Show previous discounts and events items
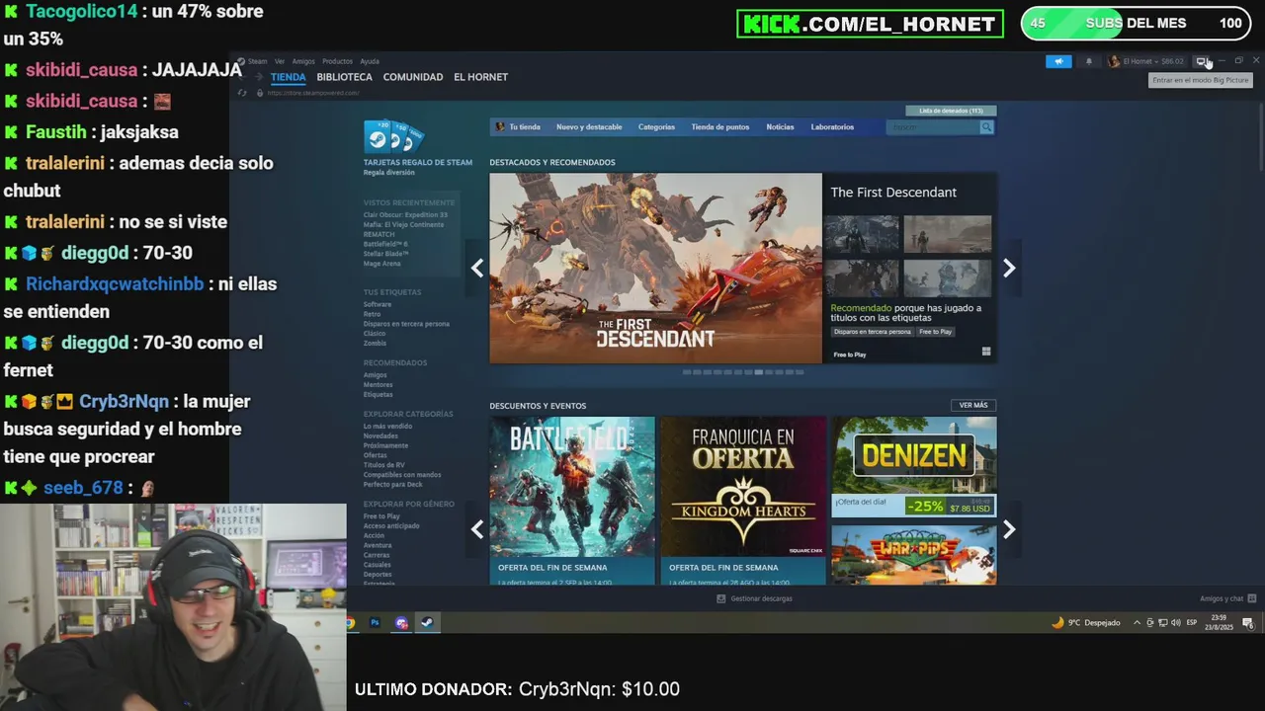This screenshot has height=711, width=1265. coord(477,529)
